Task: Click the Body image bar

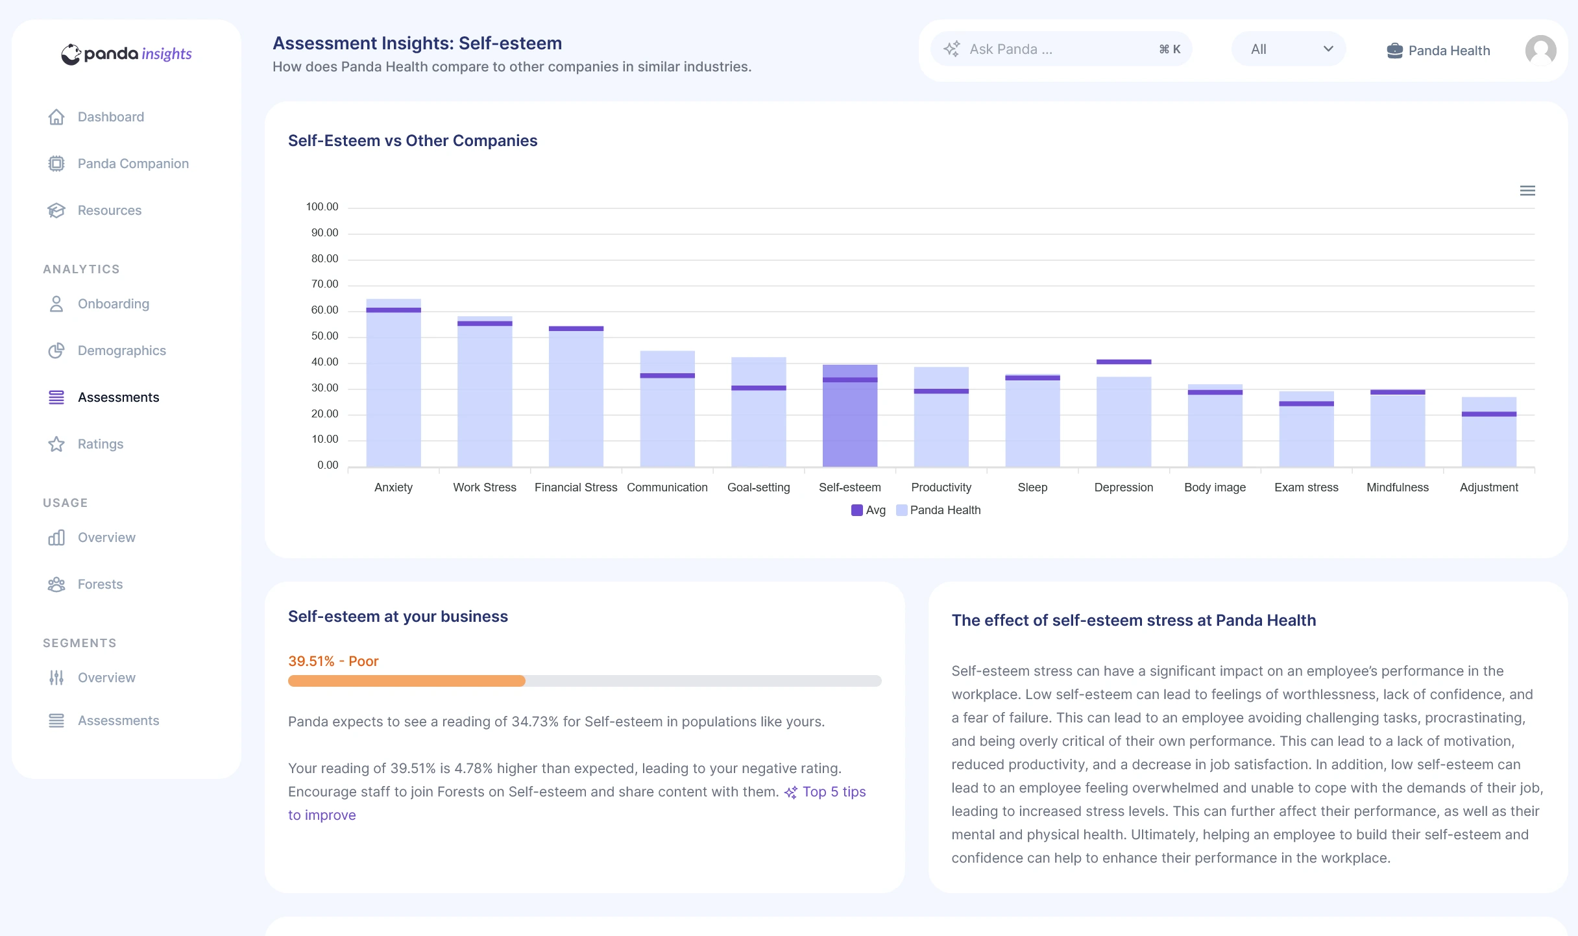Action: 1215,426
